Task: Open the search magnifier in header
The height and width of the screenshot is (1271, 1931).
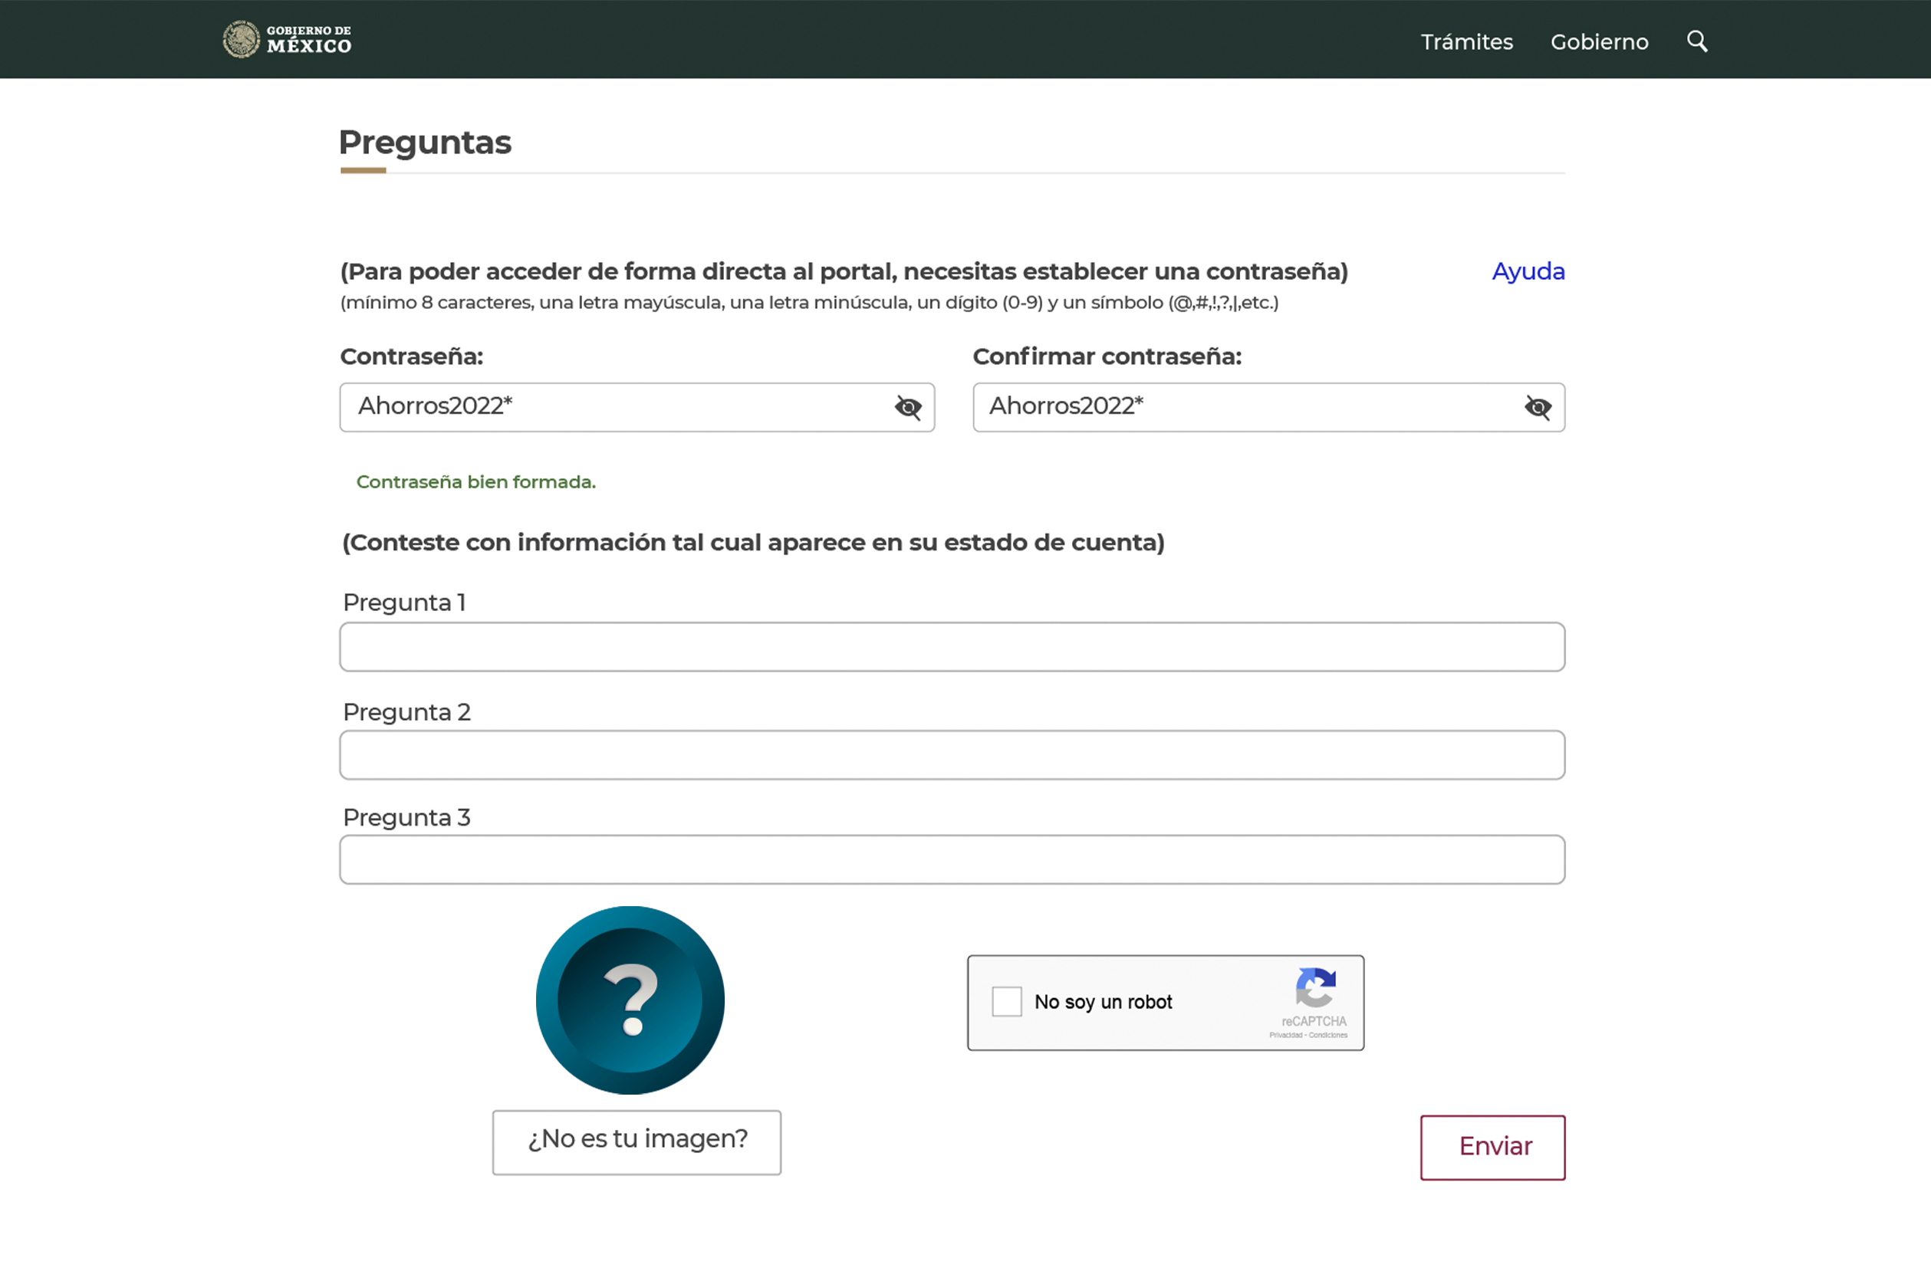Action: [x=1696, y=41]
